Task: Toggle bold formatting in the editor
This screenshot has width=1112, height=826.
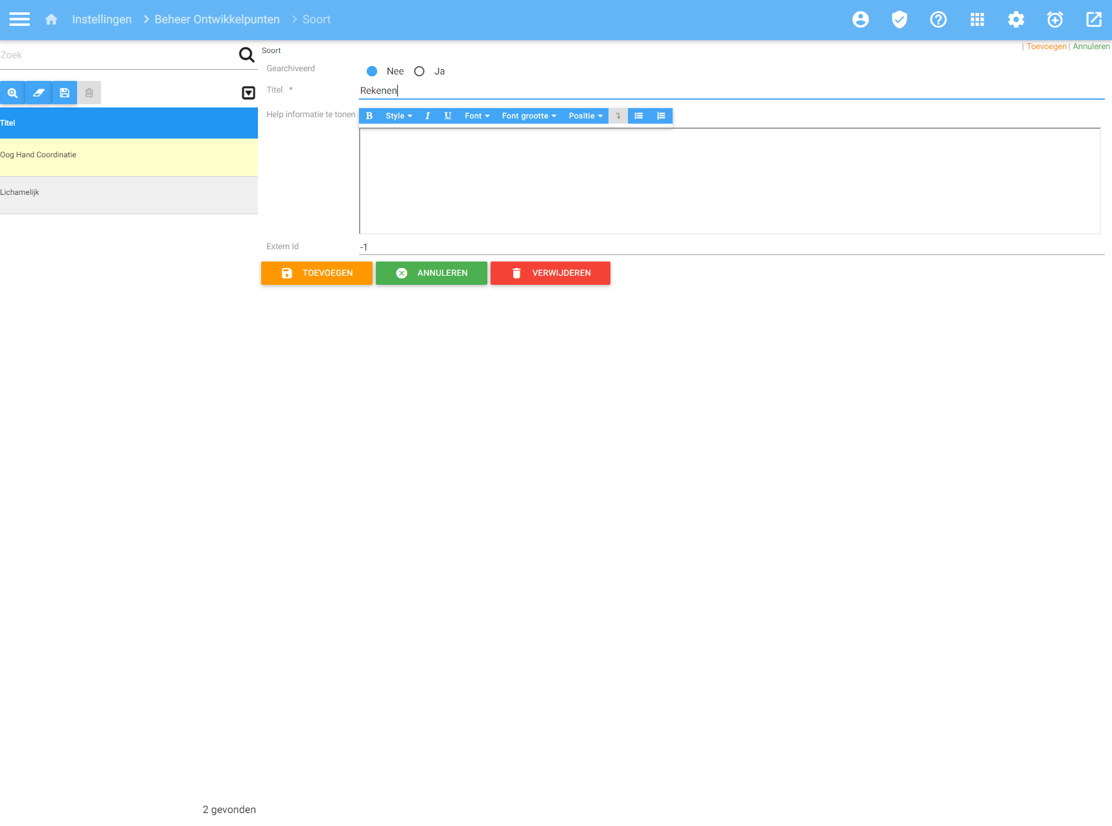Action: [x=369, y=116]
